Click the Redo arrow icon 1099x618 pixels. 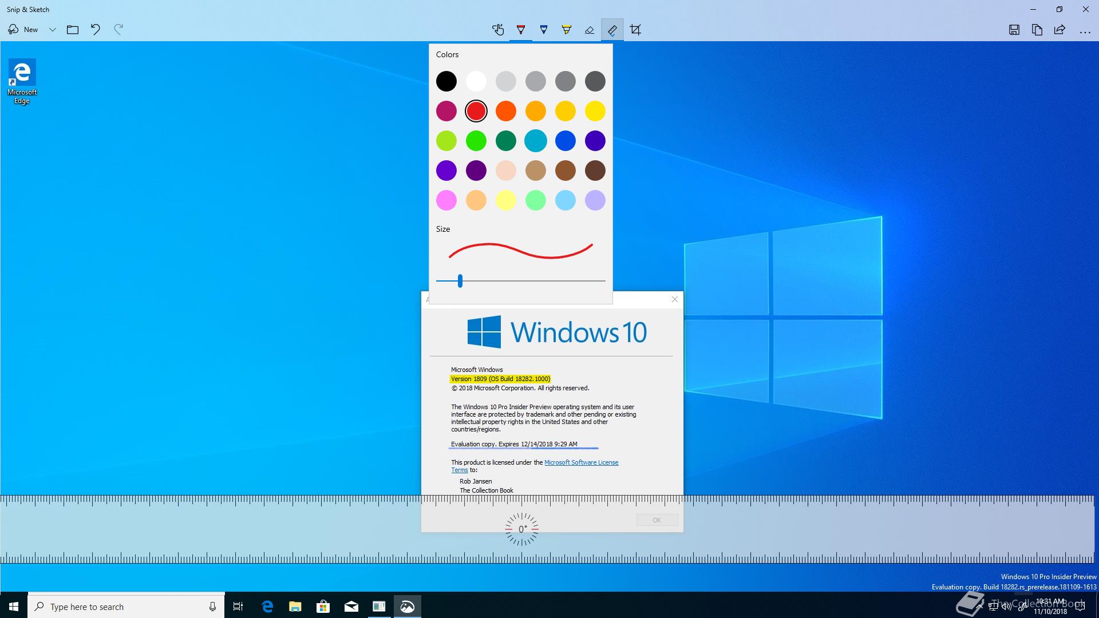pos(118,30)
